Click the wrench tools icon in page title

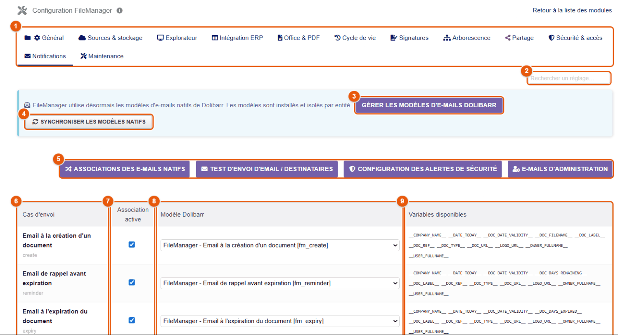point(22,11)
